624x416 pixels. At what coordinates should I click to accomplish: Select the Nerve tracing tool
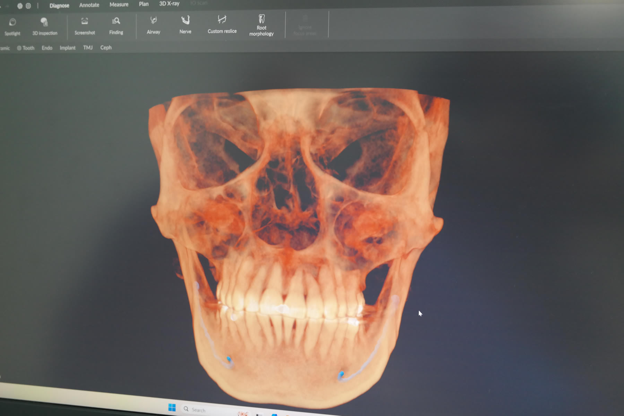point(185,25)
